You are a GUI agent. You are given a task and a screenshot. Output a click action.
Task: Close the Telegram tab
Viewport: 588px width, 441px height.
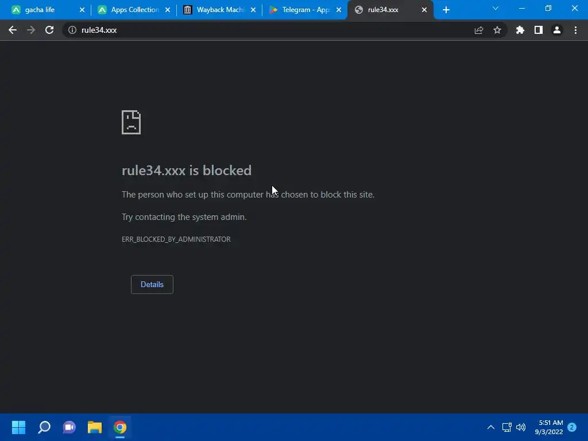[339, 10]
